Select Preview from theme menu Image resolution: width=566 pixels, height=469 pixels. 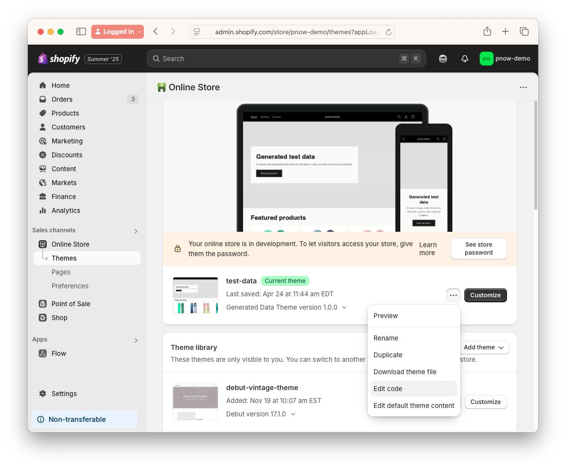[414, 316]
